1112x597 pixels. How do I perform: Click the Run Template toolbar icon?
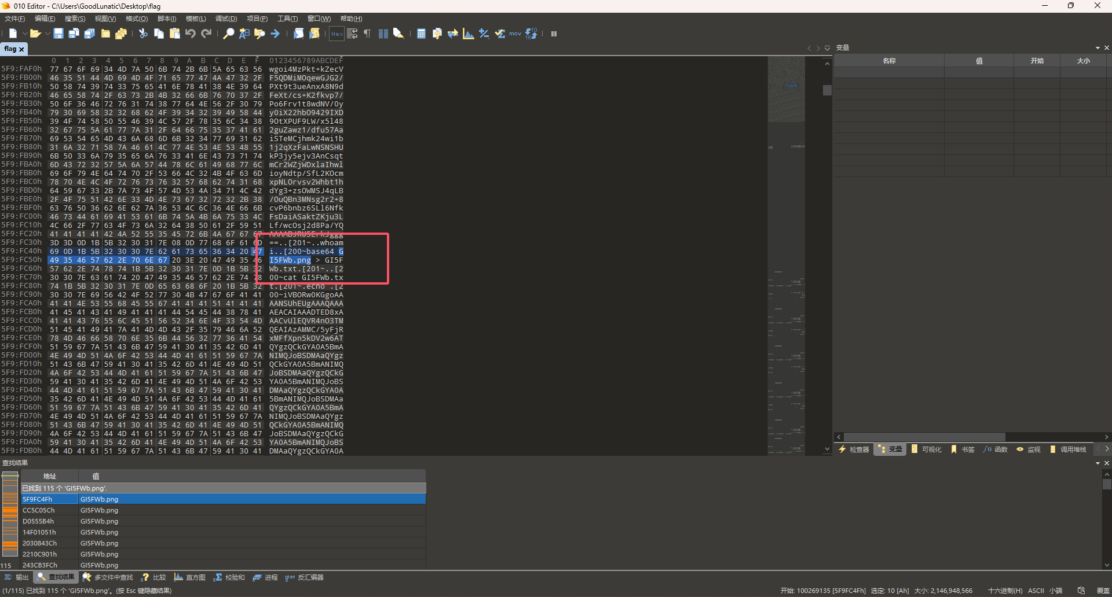pos(314,34)
